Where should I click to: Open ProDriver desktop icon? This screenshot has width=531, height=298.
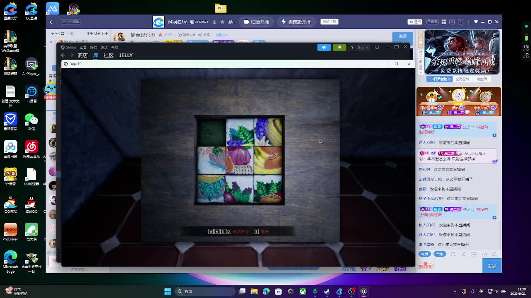tap(10, 232)
